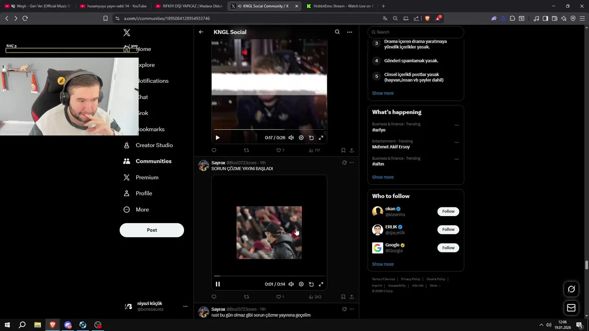
Task: Open settings gear on 0:14 video
Action: click(x=301, y=284)
